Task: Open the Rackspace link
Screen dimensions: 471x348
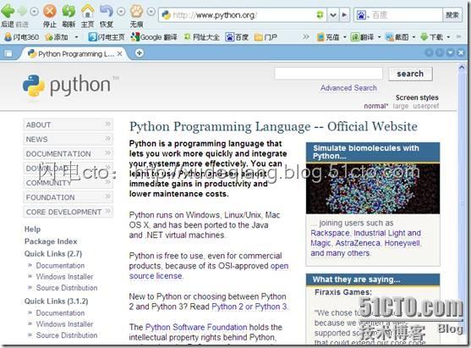Action: point(330,233)
